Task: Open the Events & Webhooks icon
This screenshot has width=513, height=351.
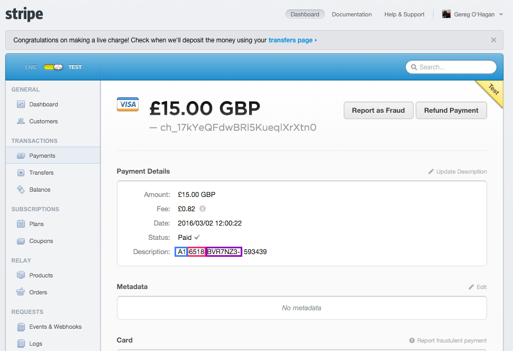Action: 21,327
